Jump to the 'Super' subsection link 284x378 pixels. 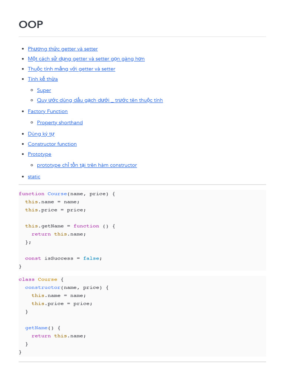coord(44,90)
